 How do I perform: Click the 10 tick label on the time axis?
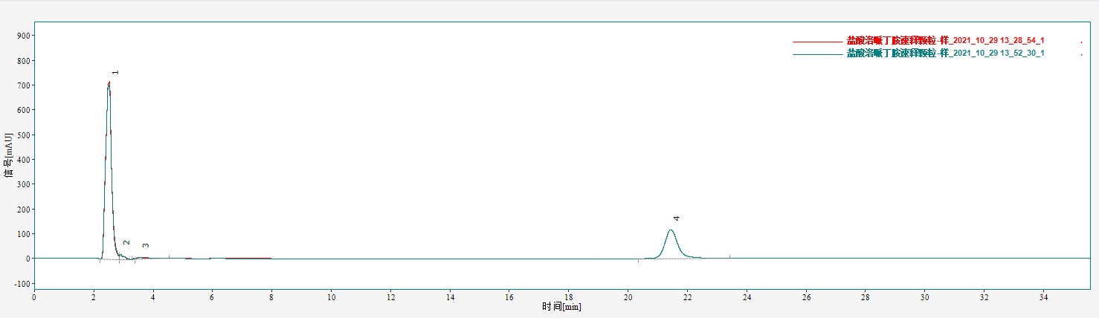tap(331, 297)
